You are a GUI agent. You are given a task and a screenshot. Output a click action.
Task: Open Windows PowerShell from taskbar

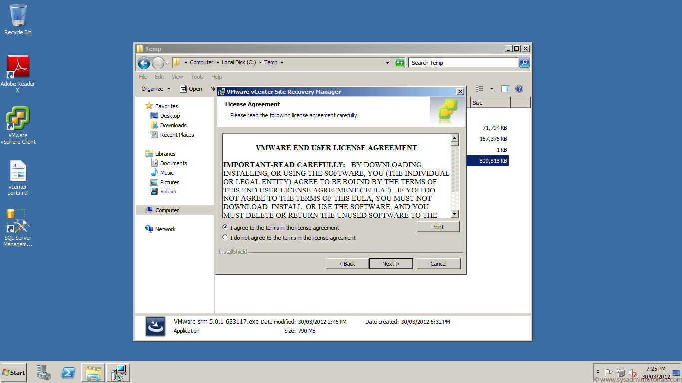pyautogui.click(x=68, y=372)
